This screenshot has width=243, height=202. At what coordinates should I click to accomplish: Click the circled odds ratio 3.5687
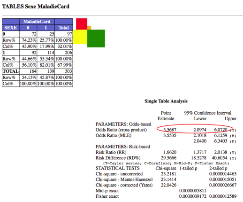click(170, 130)
